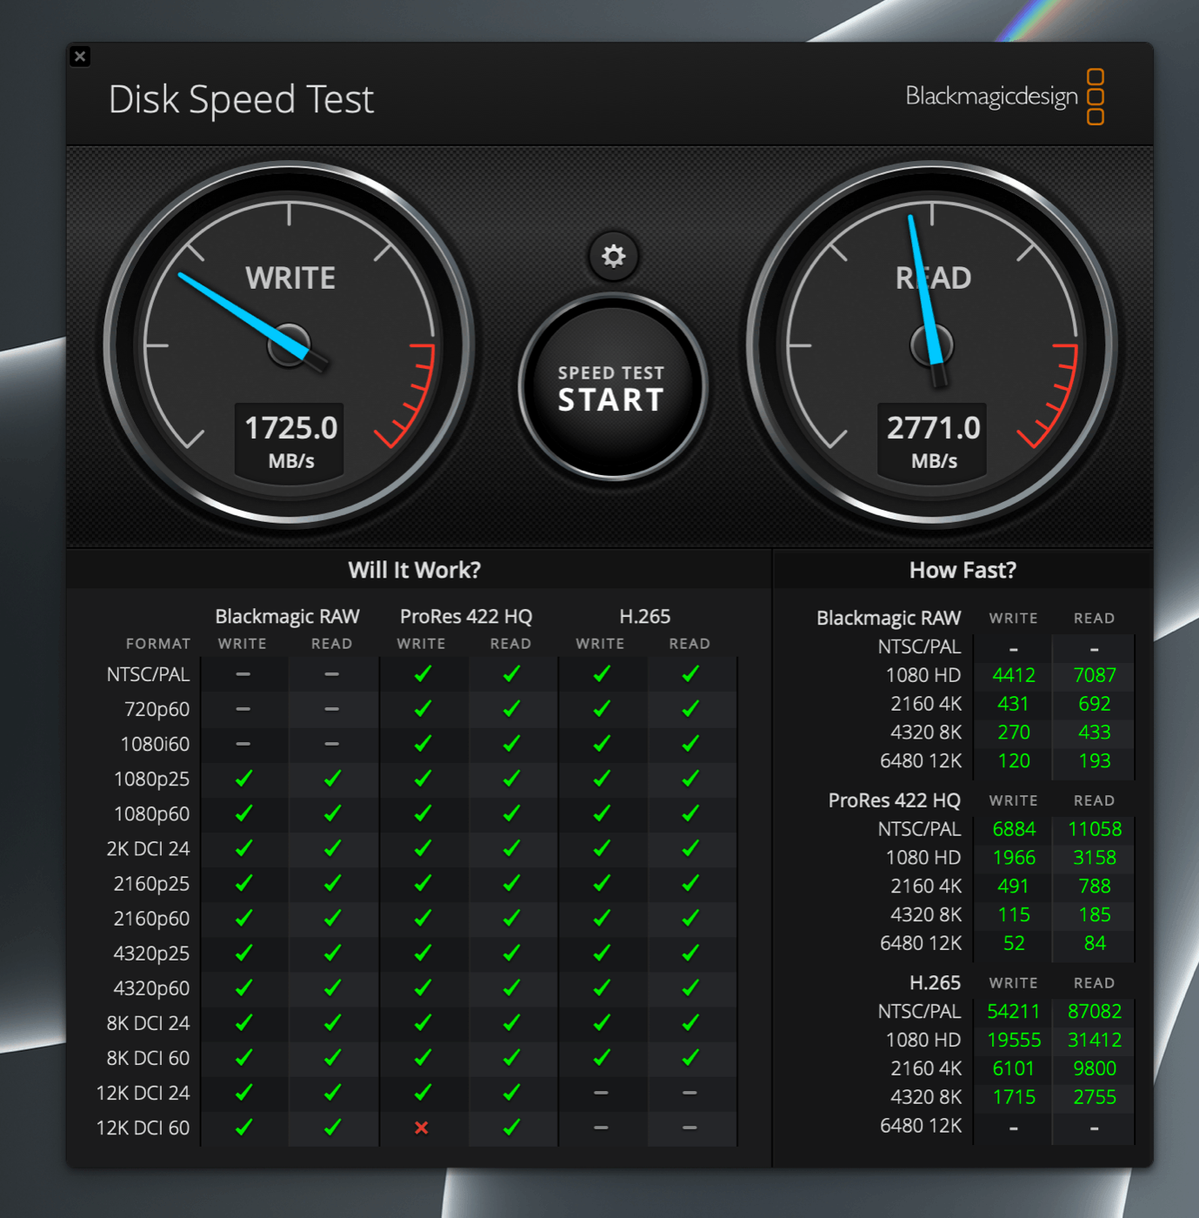1199x1218 pixels.
Task: Click the H.265 section heading in How Fast
Action: point(935,983)
